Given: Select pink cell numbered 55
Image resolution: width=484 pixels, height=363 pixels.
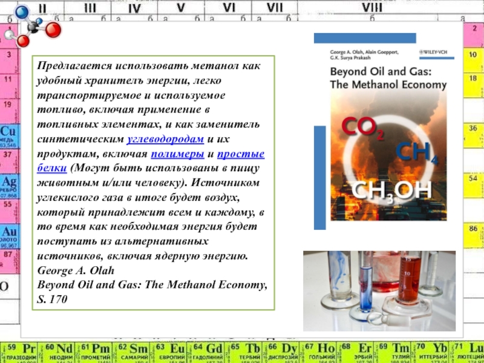Looking at the screenshot, I should click(x=9, y=211).
